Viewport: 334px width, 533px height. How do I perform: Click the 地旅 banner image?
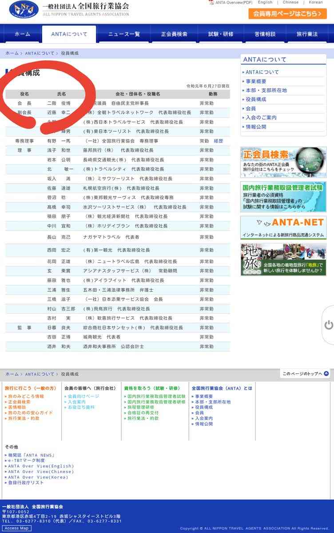[283, 259]
